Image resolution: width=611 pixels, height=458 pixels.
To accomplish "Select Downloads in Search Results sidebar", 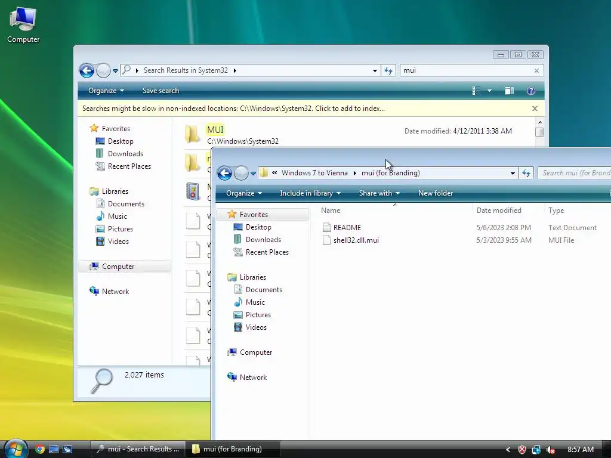I will pyautogui.click(x=125, y=153).
